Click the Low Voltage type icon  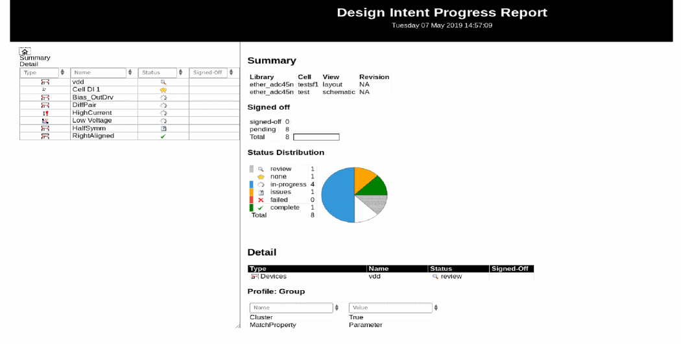(x=45, y=121)
